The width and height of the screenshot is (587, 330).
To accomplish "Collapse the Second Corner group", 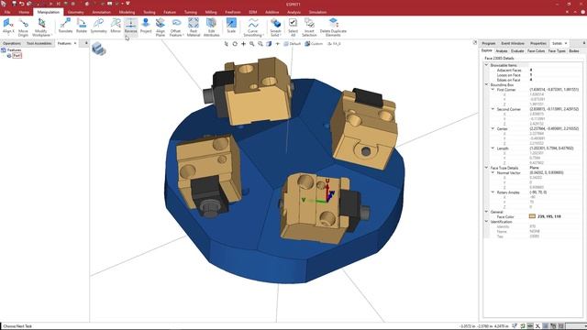I will tap(493, 109).
